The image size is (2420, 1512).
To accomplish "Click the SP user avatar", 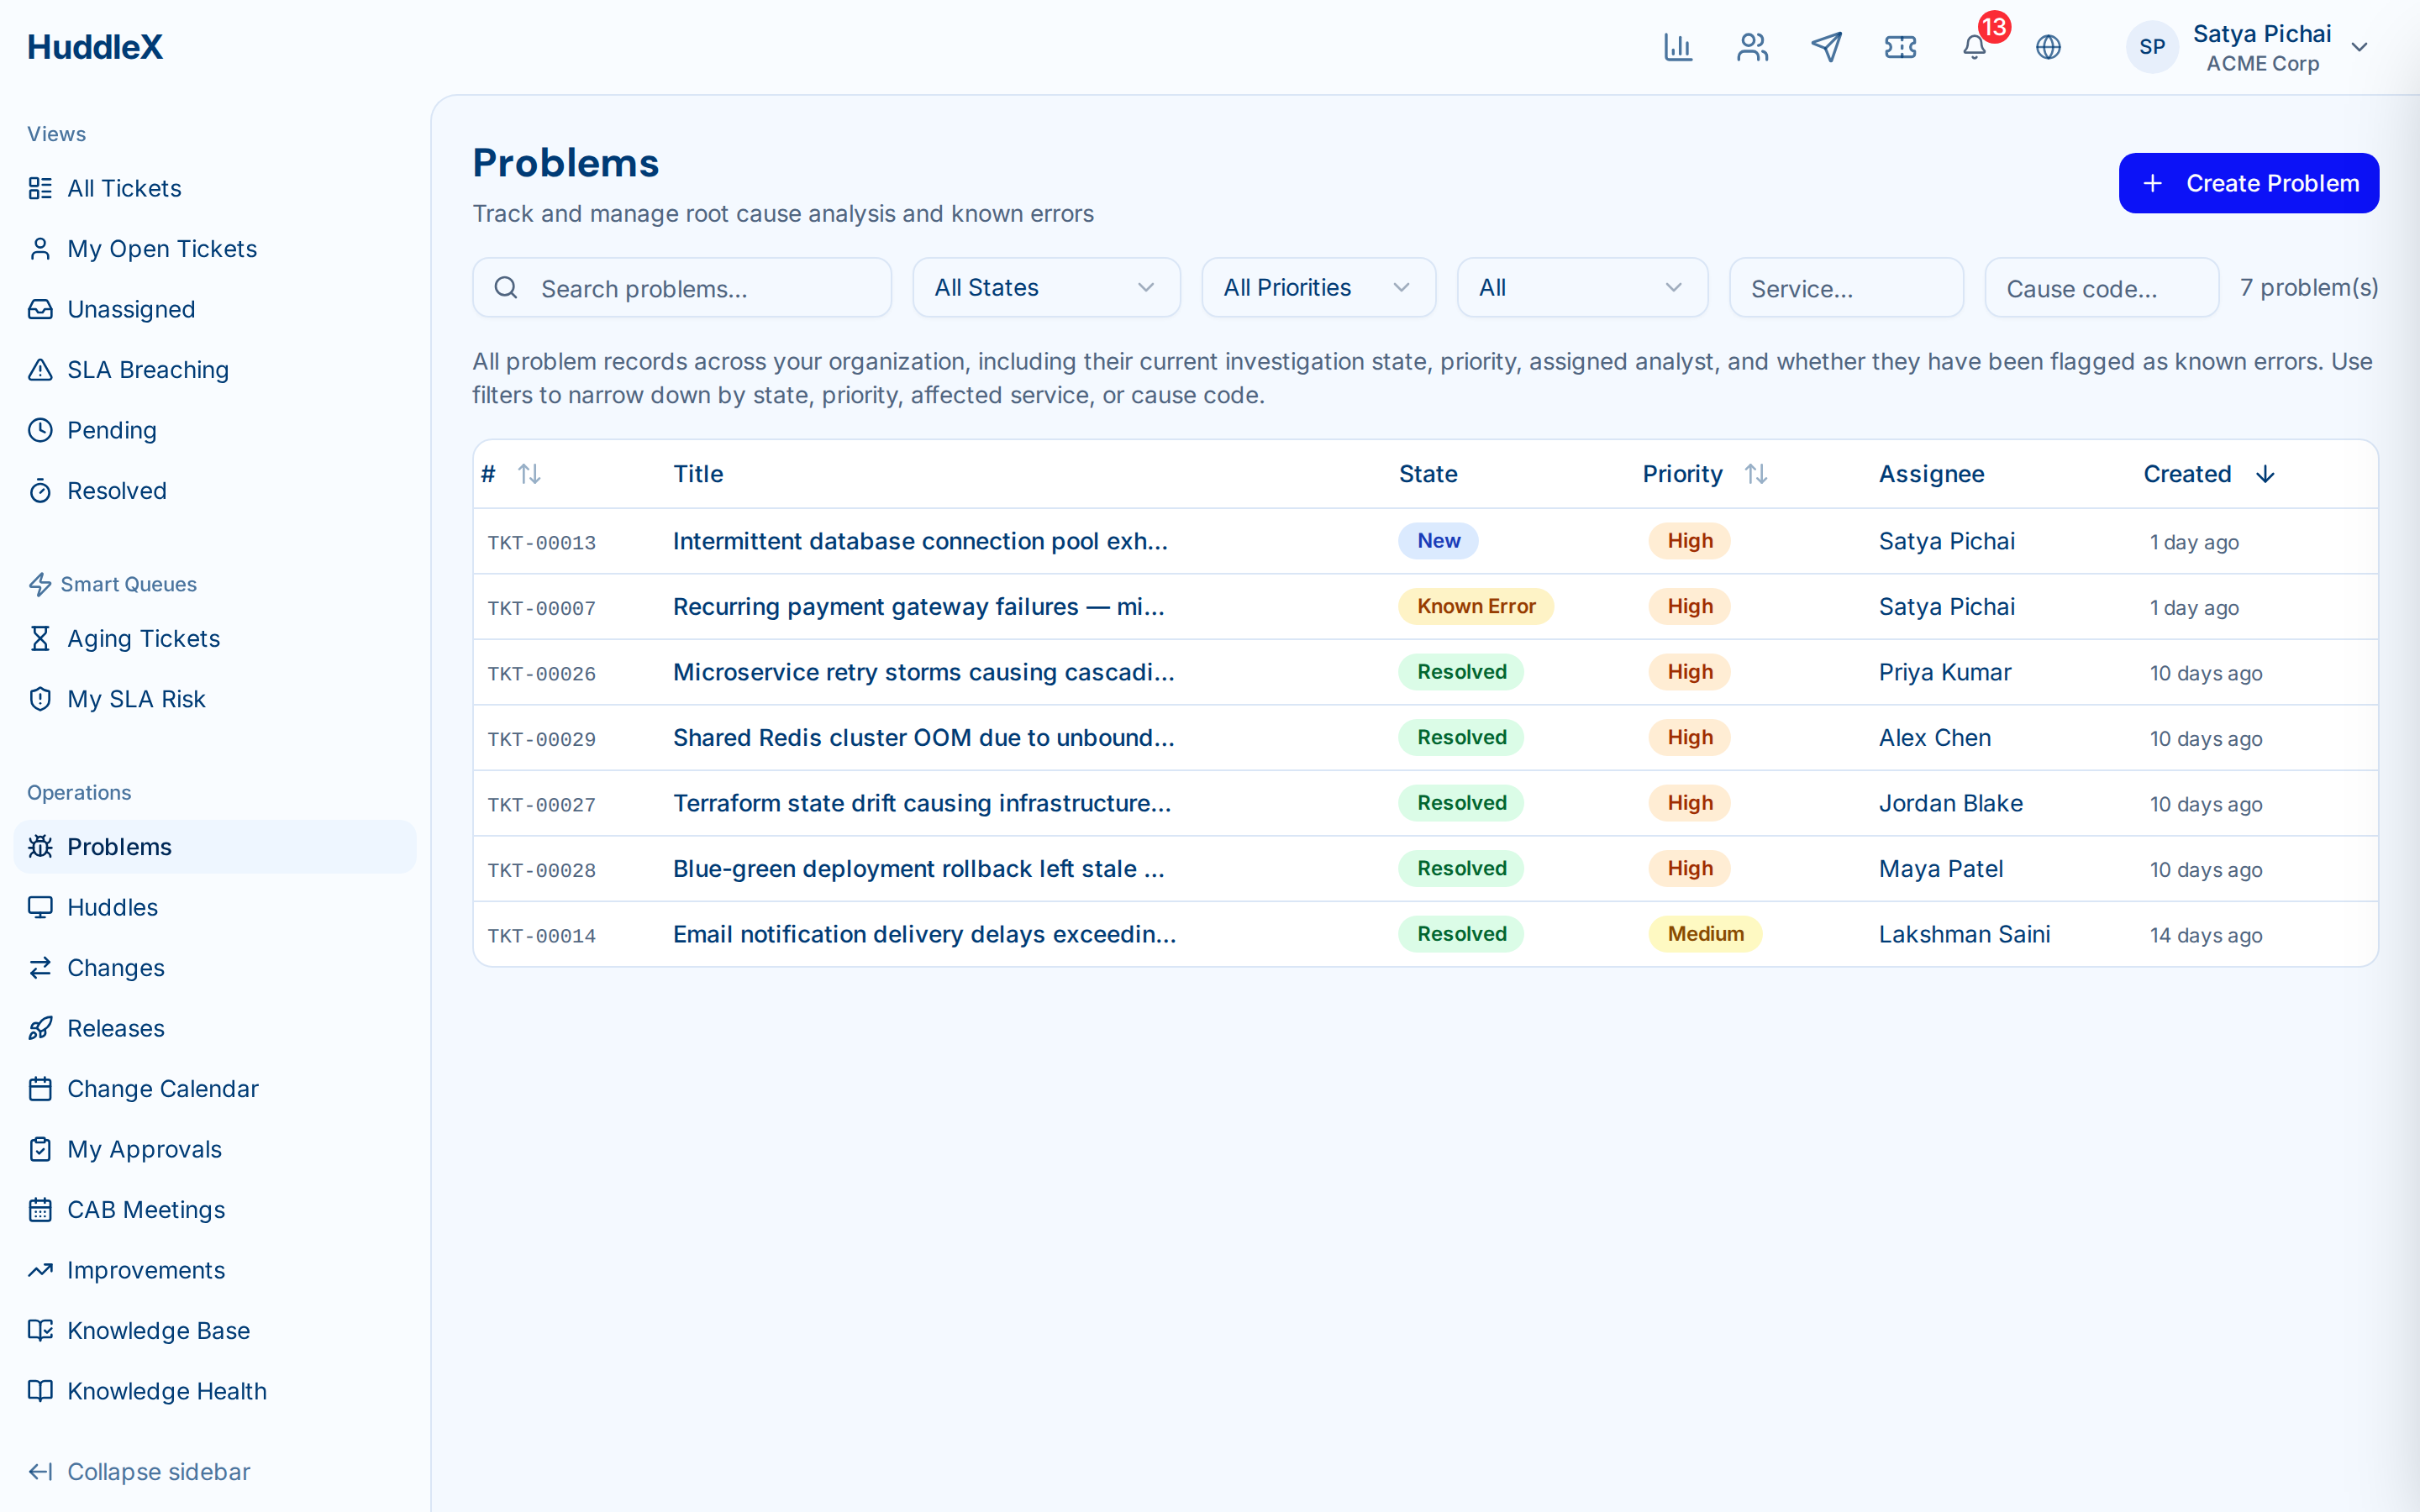I will coord(2152,47).
